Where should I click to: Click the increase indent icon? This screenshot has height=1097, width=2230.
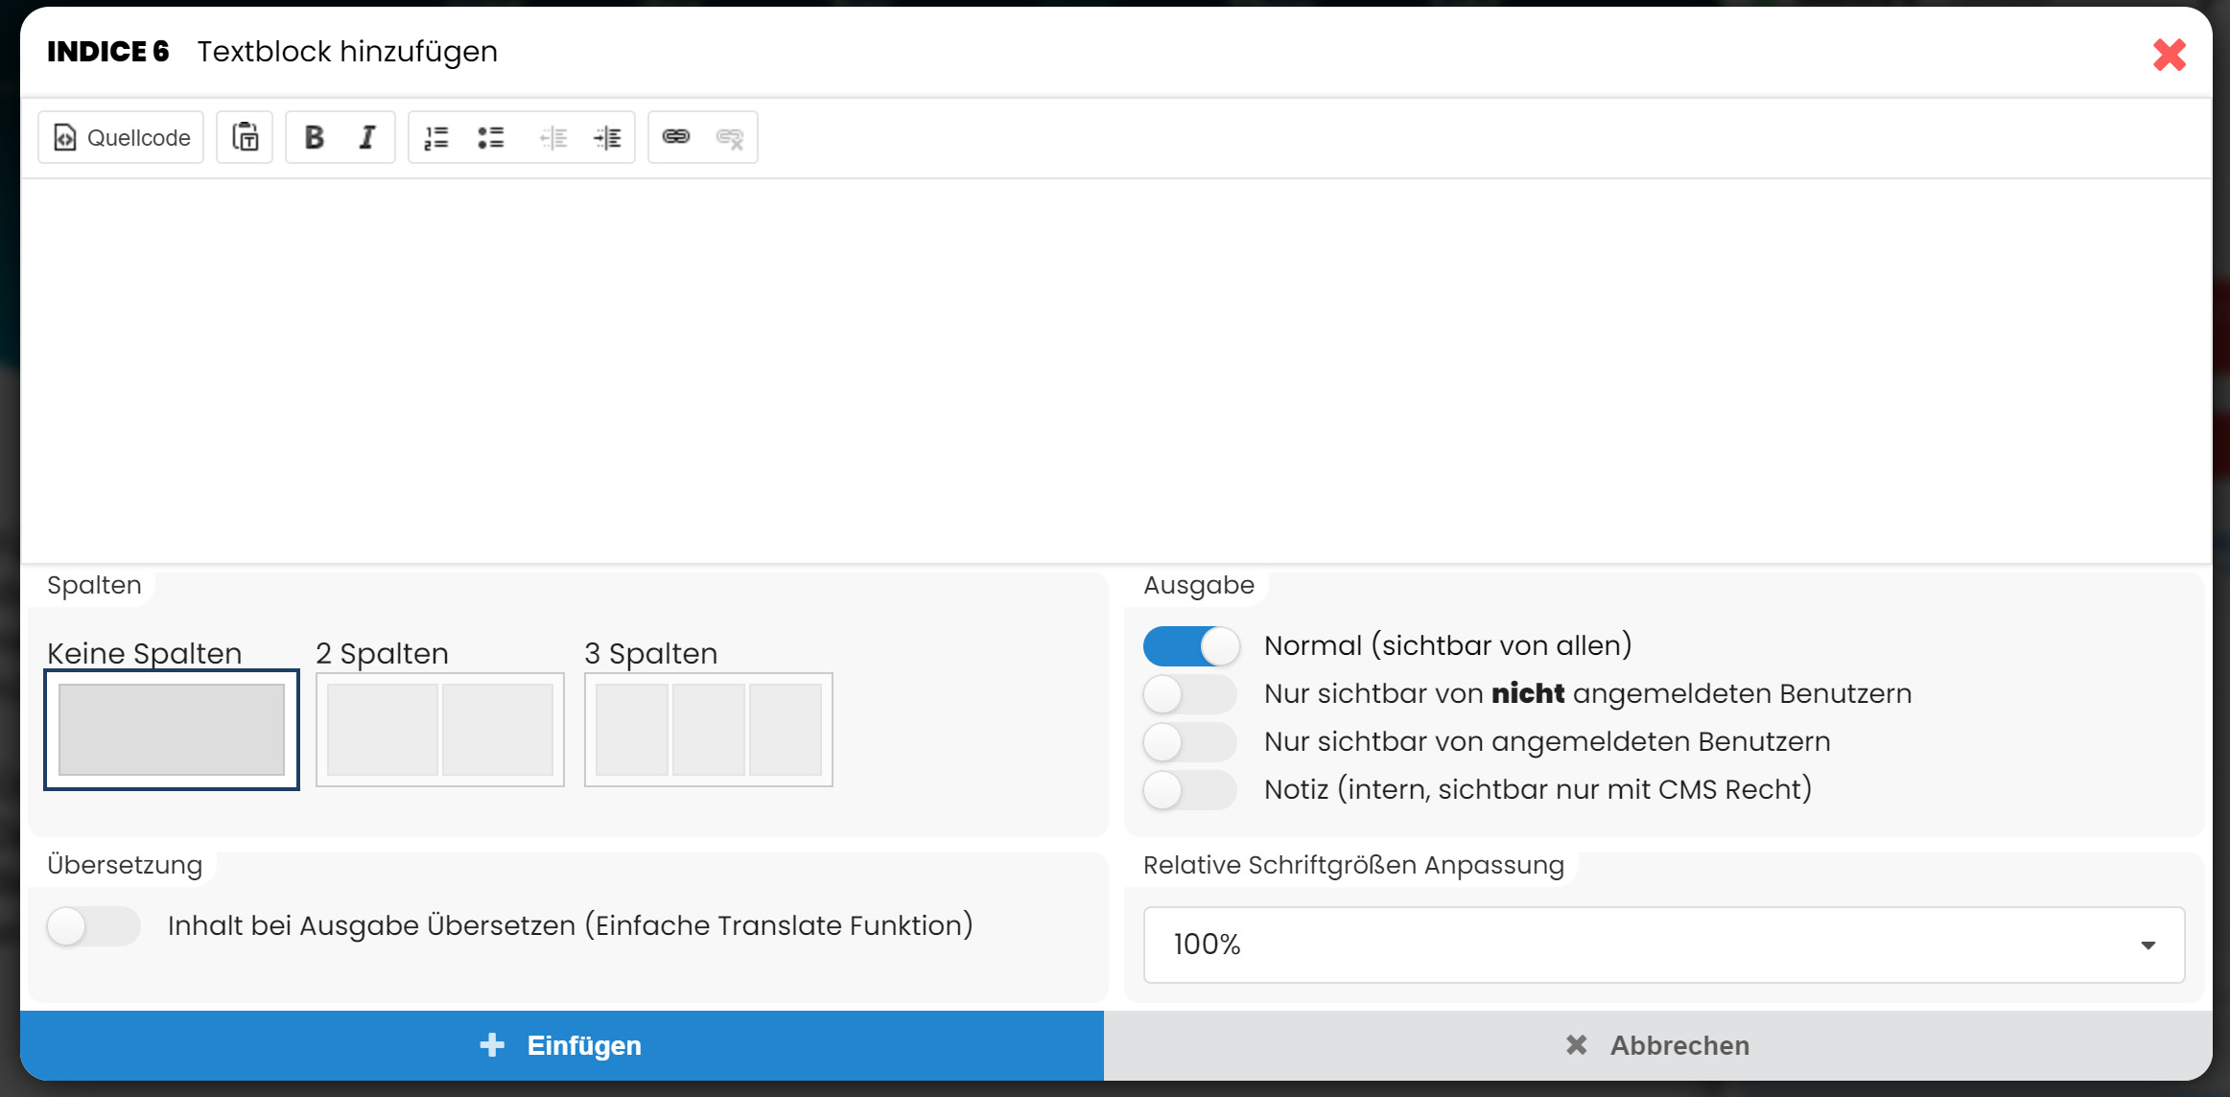tap(607, 138)
